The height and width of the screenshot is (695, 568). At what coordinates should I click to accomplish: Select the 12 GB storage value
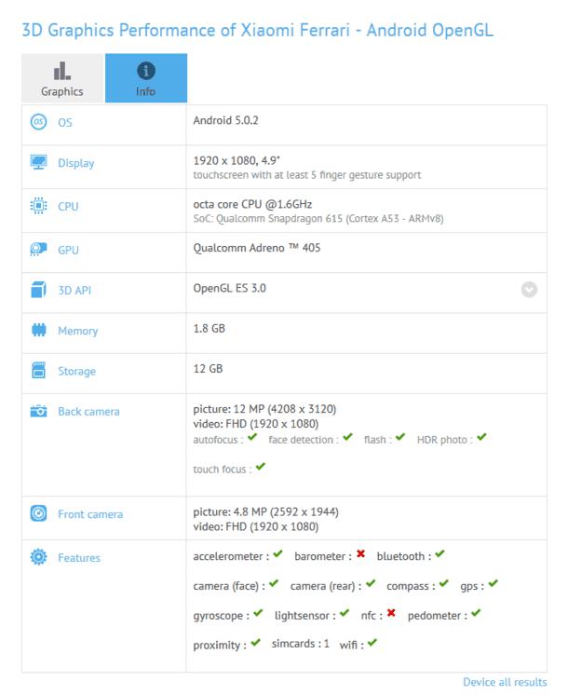pyautogui.click(x=208, y=369)
